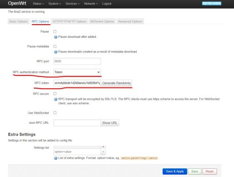Click the 'Settings list' label
This screenshot has height=177, width=234.
41,147
